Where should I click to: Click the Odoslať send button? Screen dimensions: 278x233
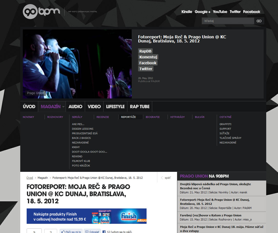click(92, 231)
